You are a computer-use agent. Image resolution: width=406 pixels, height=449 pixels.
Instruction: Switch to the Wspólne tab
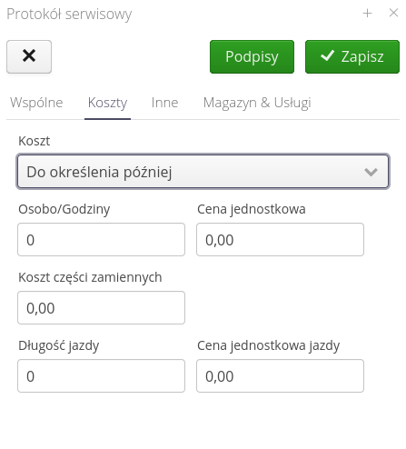pyautogui.click(x=36, y=103)
